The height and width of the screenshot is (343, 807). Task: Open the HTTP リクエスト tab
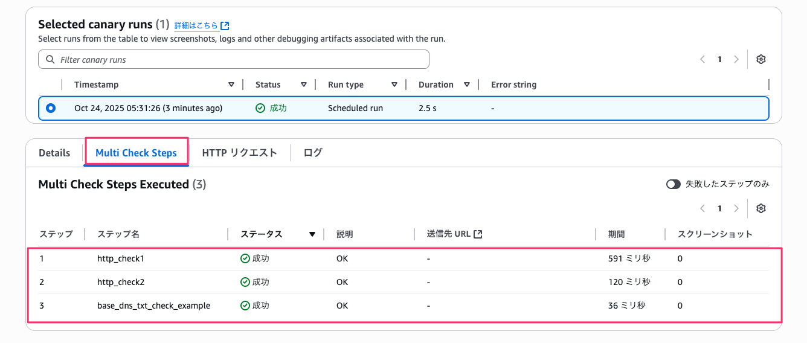coord(239,153)
